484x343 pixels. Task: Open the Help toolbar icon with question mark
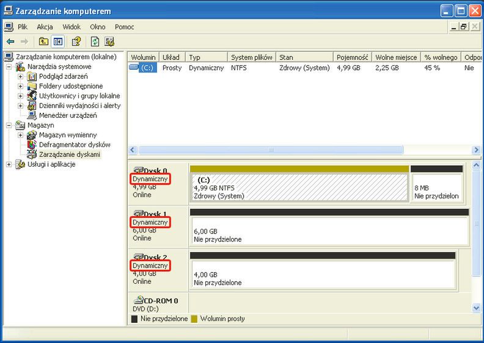[76, 42]
